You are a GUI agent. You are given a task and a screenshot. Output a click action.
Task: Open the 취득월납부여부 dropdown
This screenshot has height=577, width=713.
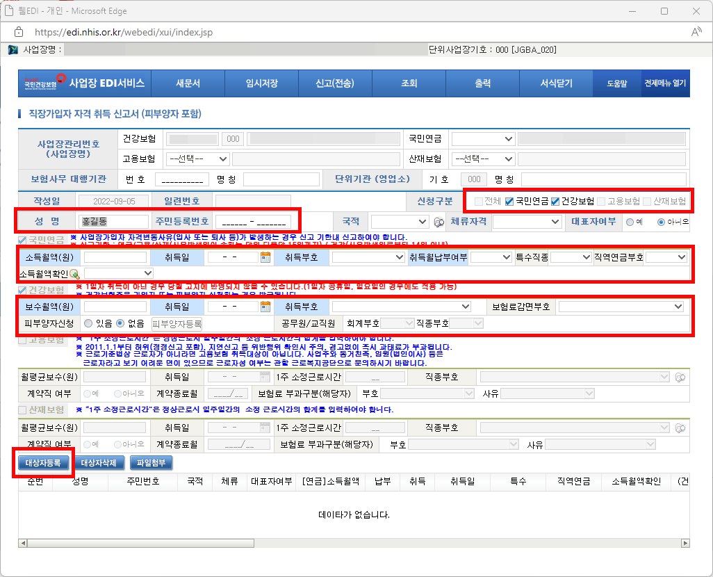(x=491, y=257)
